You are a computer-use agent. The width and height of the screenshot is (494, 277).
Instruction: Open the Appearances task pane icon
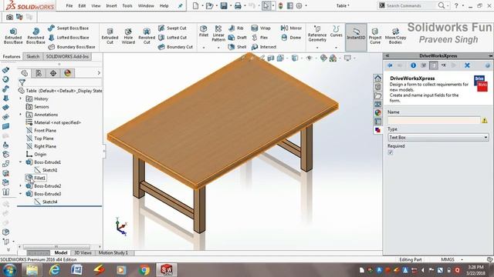[377, 113]
